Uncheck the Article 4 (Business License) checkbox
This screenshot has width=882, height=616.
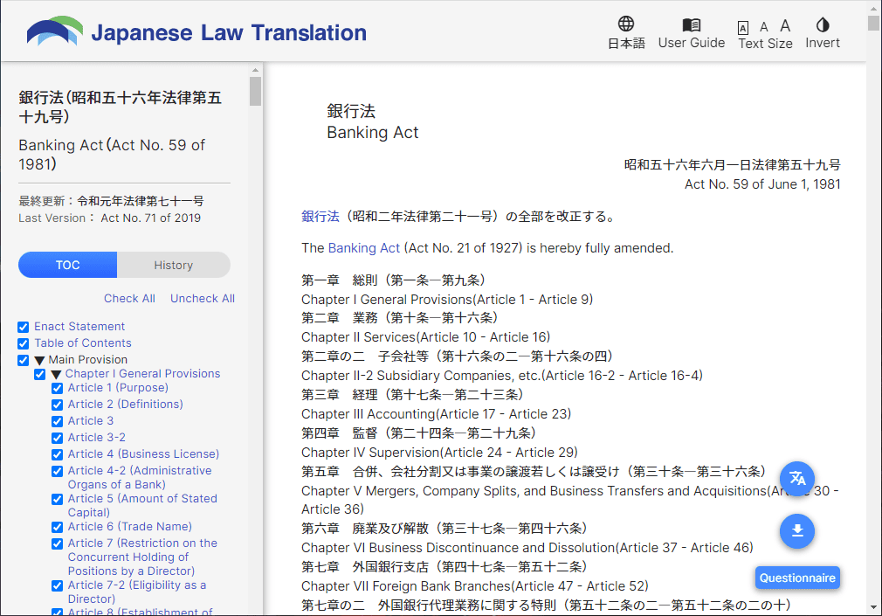pos(57,455)
